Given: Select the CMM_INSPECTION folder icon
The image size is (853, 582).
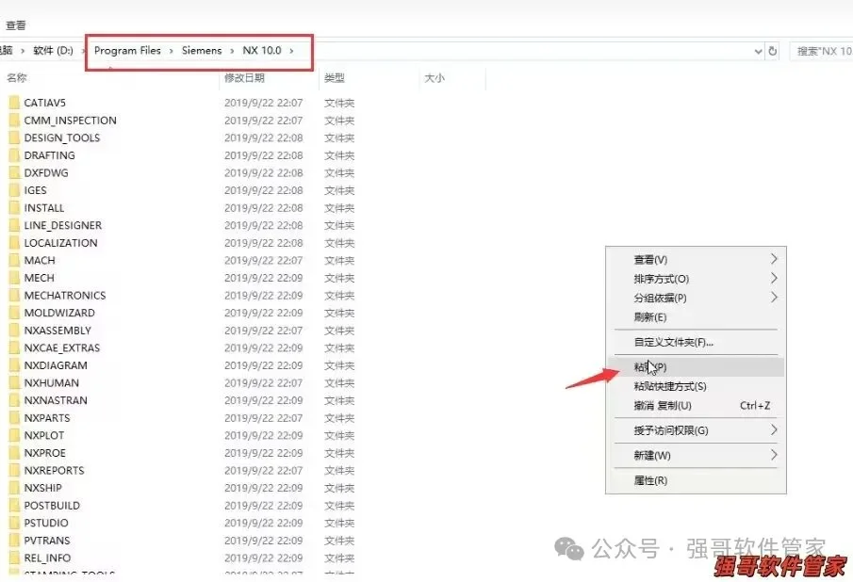Looking at the screenshot, I should point(14,121).
